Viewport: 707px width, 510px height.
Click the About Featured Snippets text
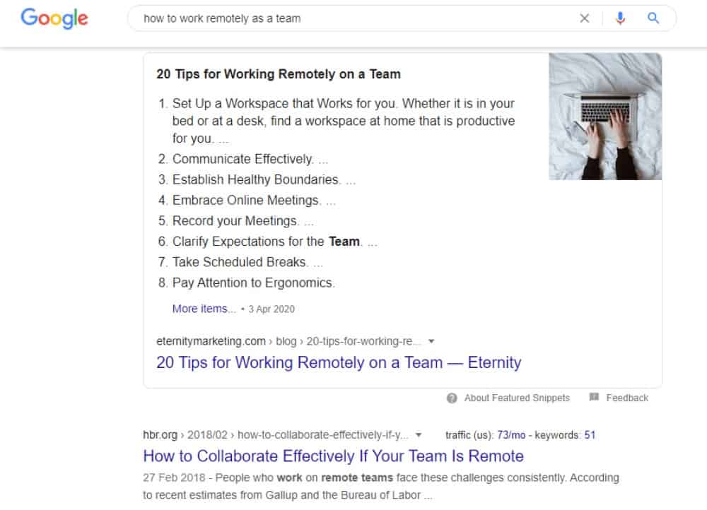[x=516, y=398]
